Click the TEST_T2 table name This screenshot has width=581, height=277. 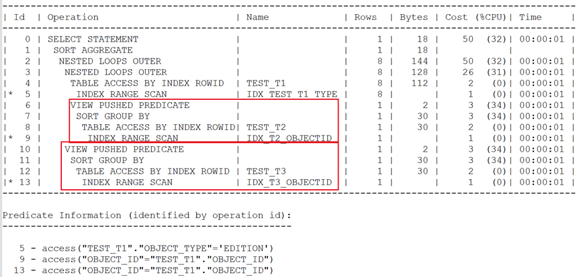pyautogui.click(x=266, y=127)
